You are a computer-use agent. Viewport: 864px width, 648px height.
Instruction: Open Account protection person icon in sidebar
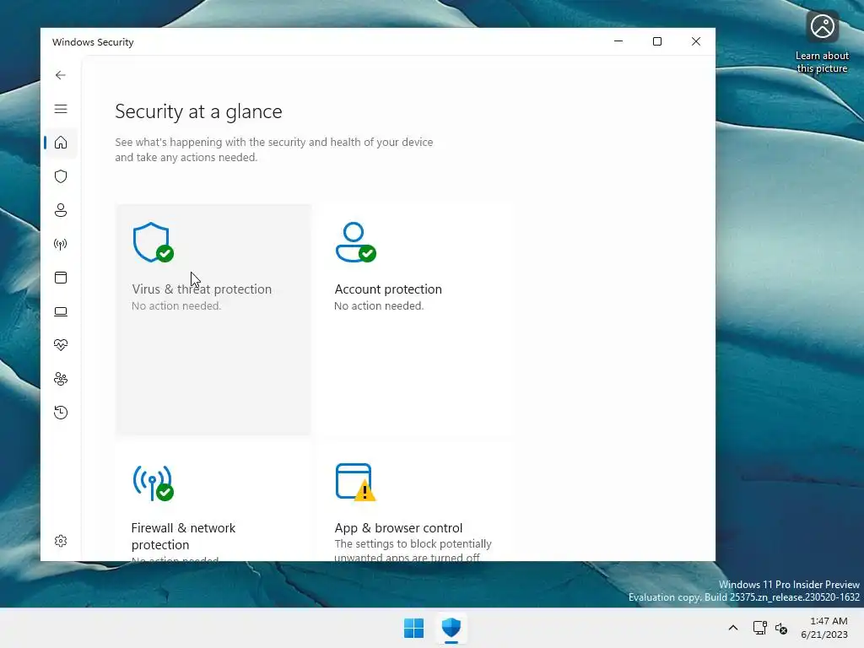(61, 210)
